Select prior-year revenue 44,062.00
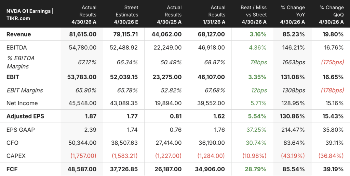 click(166, 34)
